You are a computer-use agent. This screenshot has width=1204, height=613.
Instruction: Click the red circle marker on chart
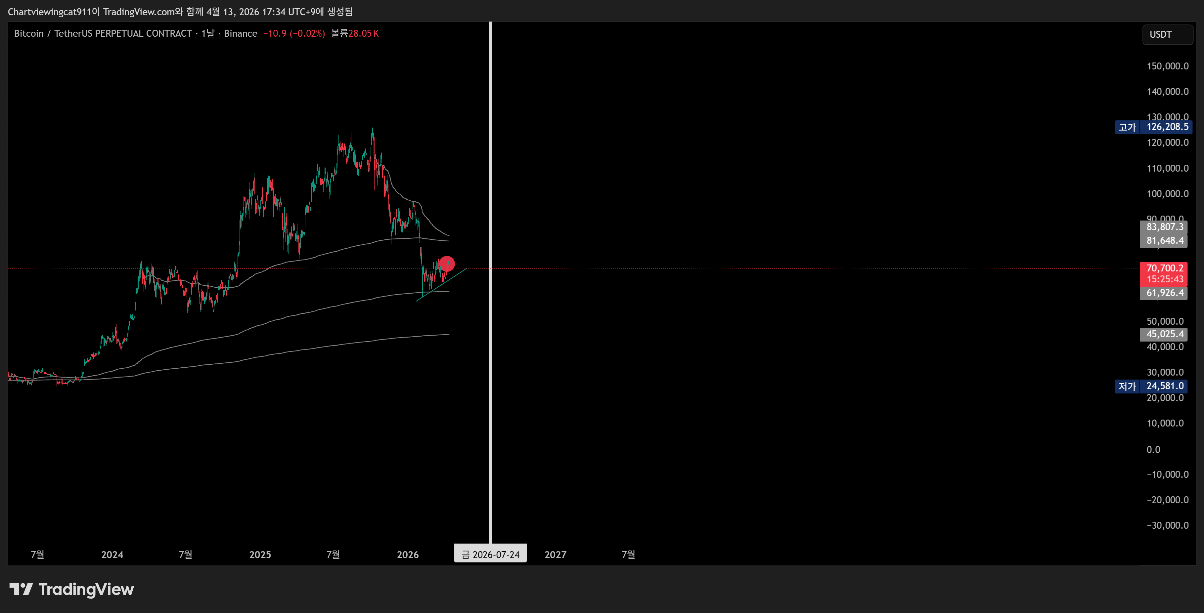[x=447, y=264]
